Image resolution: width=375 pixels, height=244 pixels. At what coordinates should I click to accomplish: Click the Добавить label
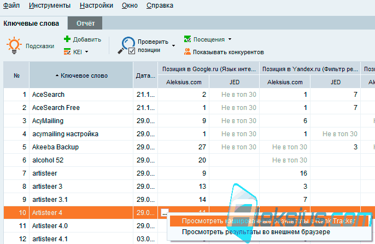(87, 39)
